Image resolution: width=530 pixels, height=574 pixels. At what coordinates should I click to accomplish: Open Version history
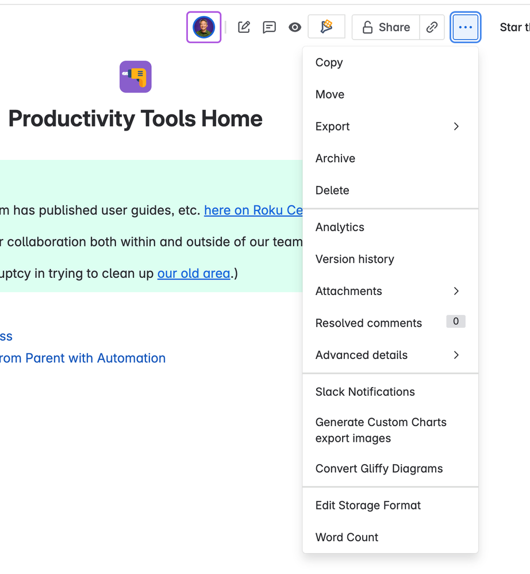[390, 259]
